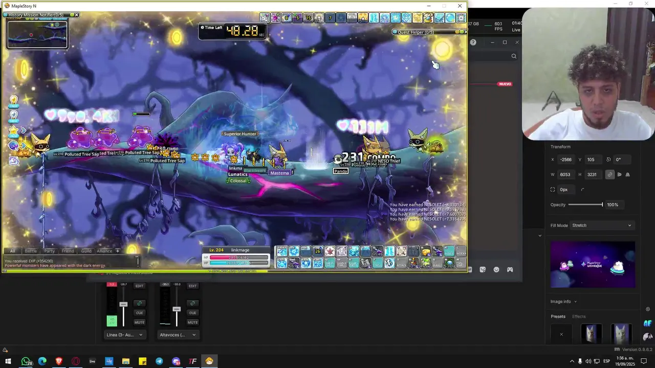
Task: Open Microsoft Edge from the taskbar
Action: 42,361
